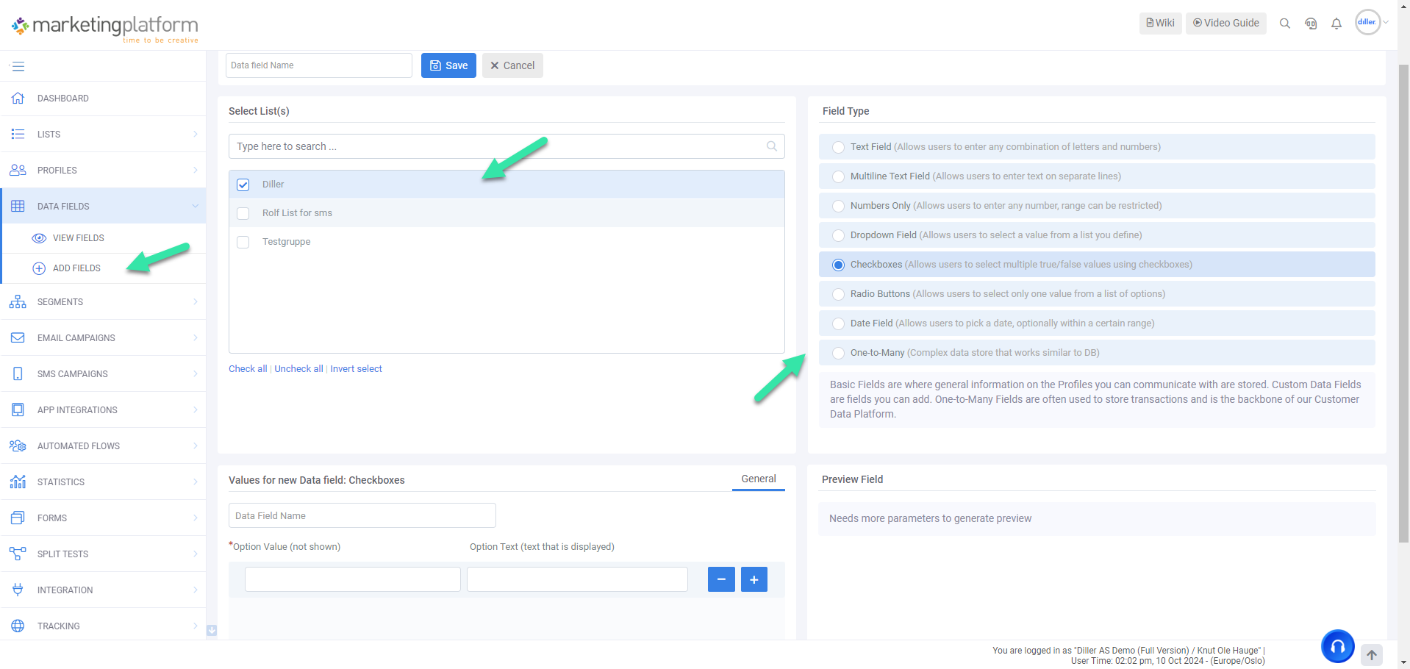Switch to the General tab
1410x669 pixels.
(x=758, y=479)
